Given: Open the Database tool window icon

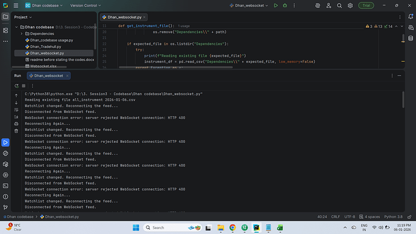Looking at the screenshot, I should (411, 38).
